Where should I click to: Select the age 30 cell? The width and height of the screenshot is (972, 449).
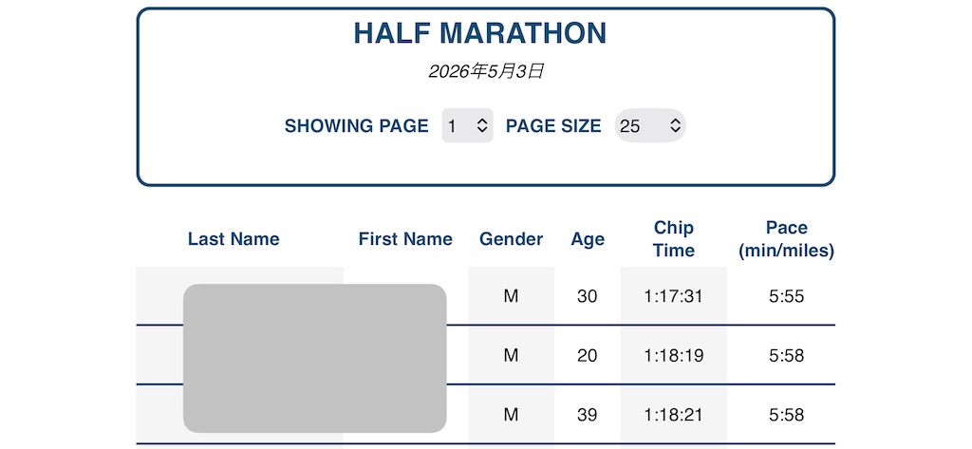pyautogui.click(x=587, y=296)
